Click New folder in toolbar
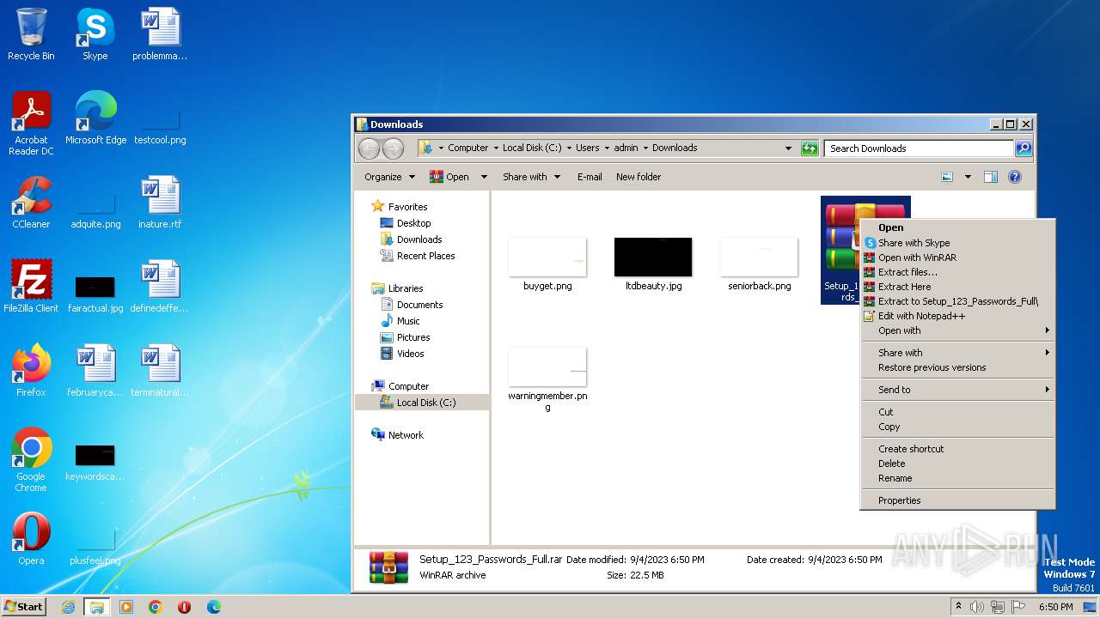 point(639,177)
